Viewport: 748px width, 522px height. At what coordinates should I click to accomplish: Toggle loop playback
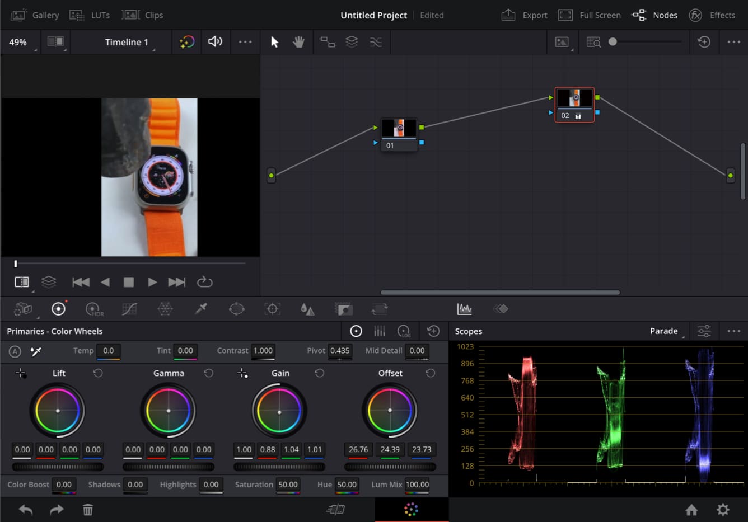click(205, 282)
